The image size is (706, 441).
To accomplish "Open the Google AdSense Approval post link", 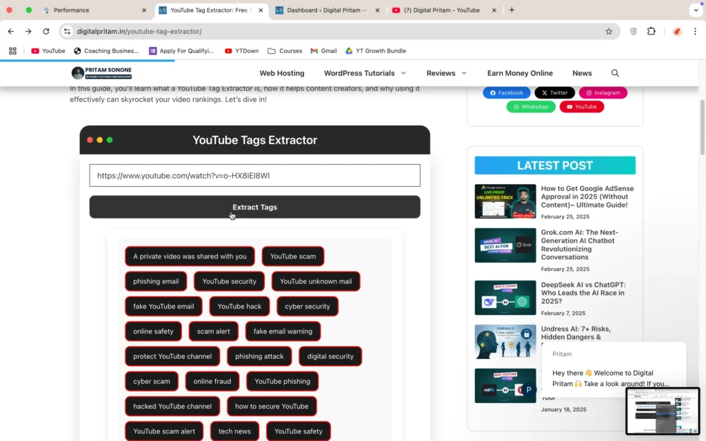I will pos(587,196).
